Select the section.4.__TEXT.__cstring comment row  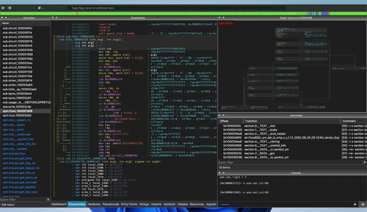point(292,141)
